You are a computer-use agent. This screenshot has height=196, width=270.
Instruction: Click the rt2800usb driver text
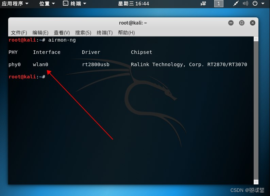pos(96,64)
